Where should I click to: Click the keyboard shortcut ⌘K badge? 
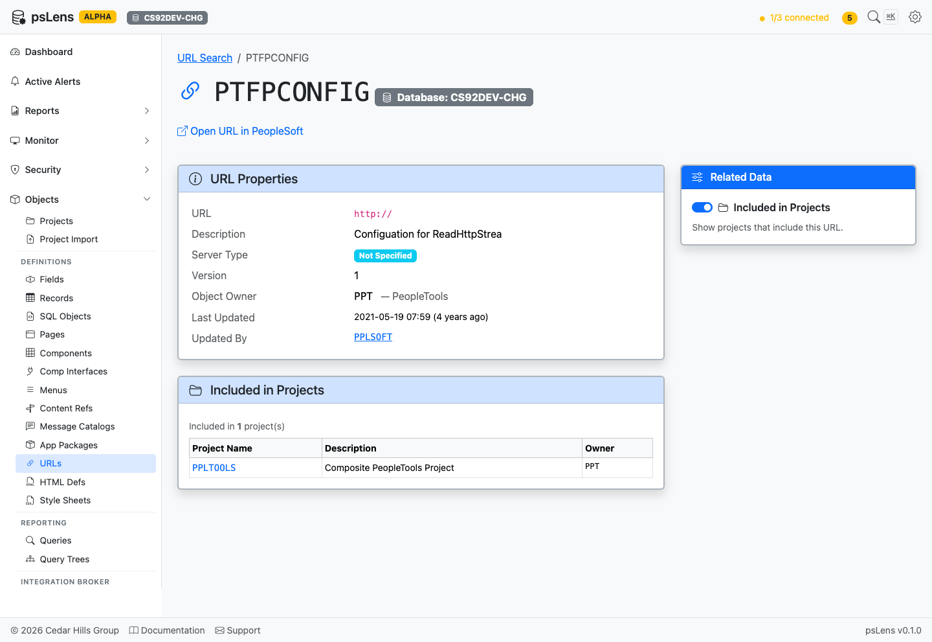[891, 17]
